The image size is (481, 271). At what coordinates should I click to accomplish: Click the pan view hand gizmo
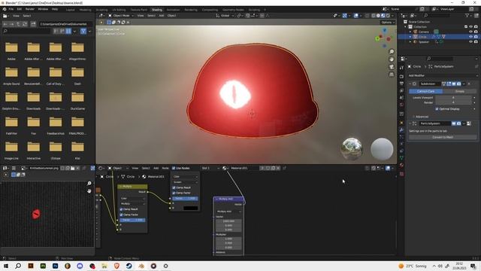point(392,59)
